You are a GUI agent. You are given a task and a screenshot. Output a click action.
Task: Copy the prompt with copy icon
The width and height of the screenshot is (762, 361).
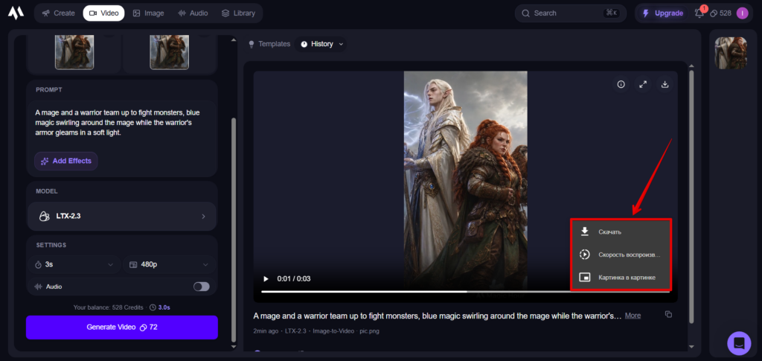669,314
